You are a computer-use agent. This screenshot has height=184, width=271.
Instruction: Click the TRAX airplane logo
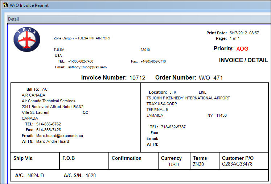tap(27, 39)
